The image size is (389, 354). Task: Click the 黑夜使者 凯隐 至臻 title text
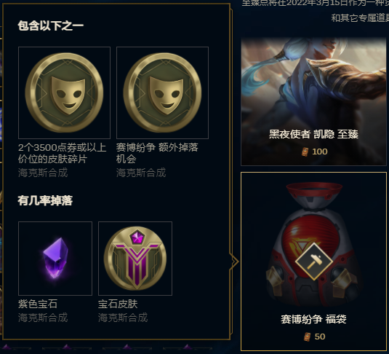[x=313, y=134]
